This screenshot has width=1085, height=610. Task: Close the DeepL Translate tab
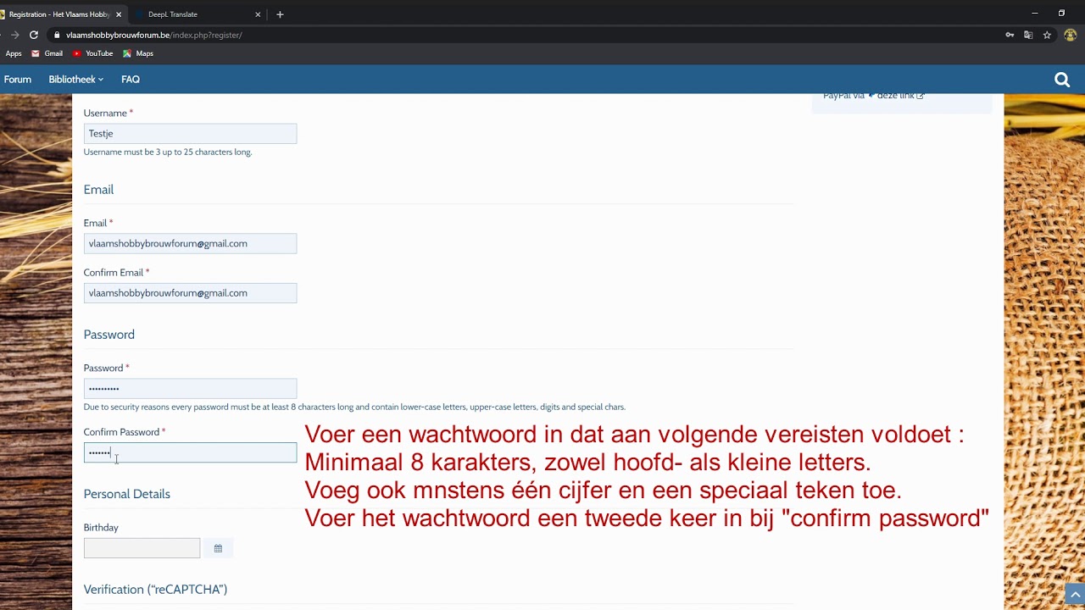tap(258, 14)
